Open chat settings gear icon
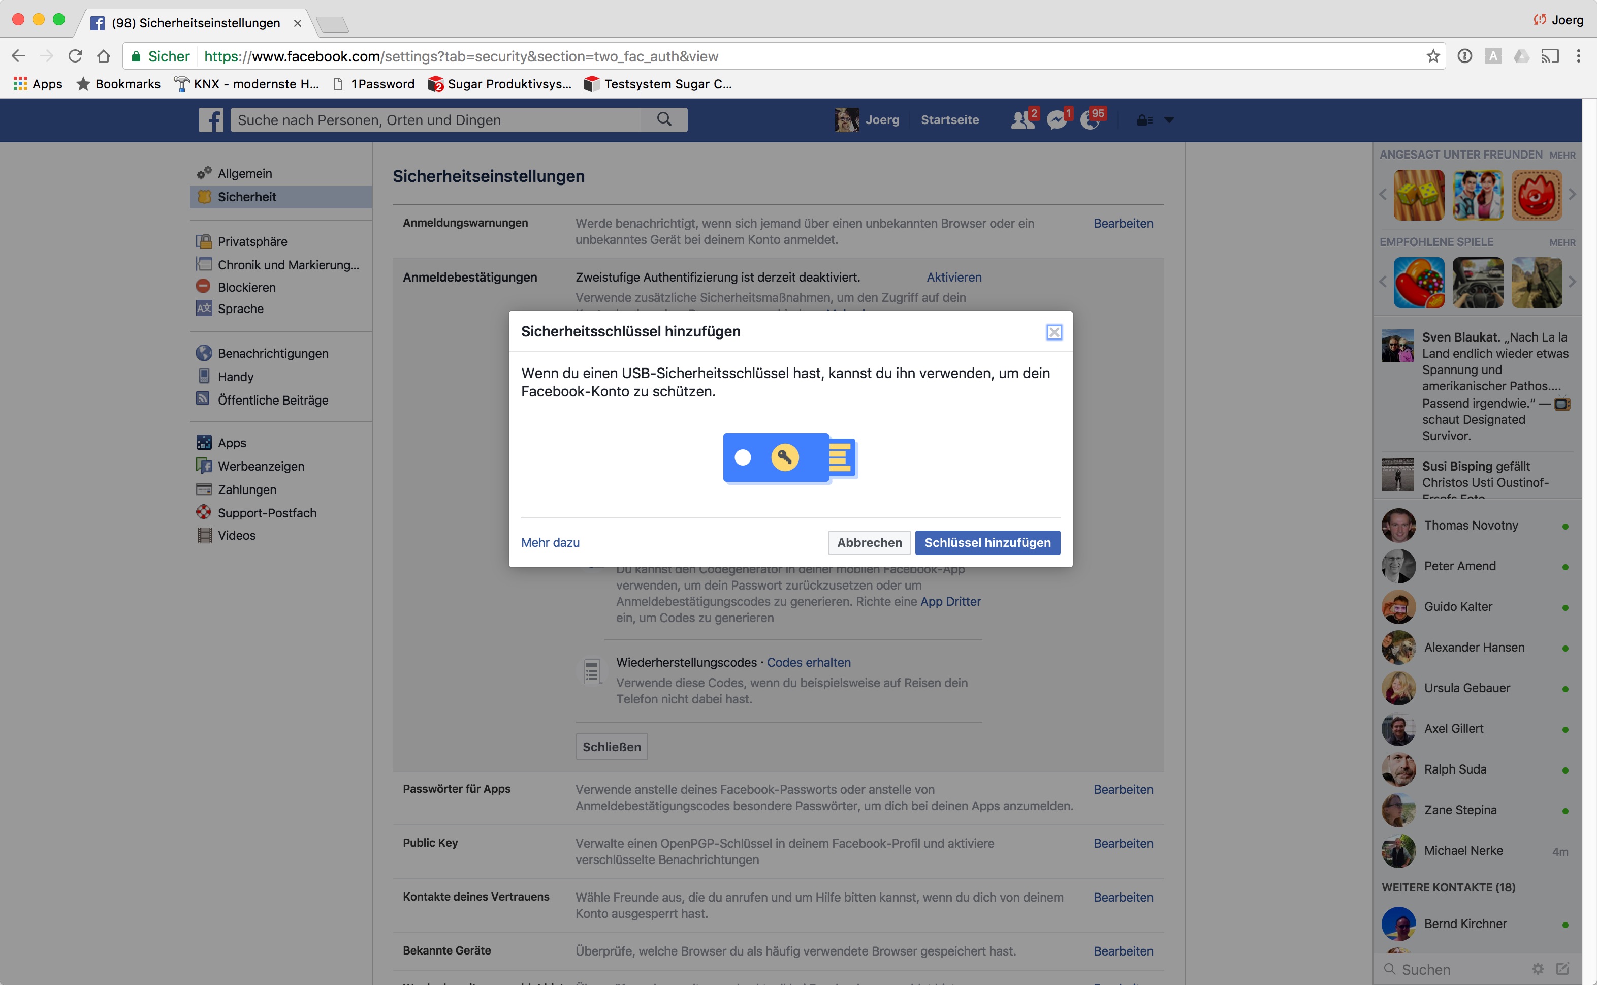The height and width of the screenshot is (985, 1597). pos(1538,969)
